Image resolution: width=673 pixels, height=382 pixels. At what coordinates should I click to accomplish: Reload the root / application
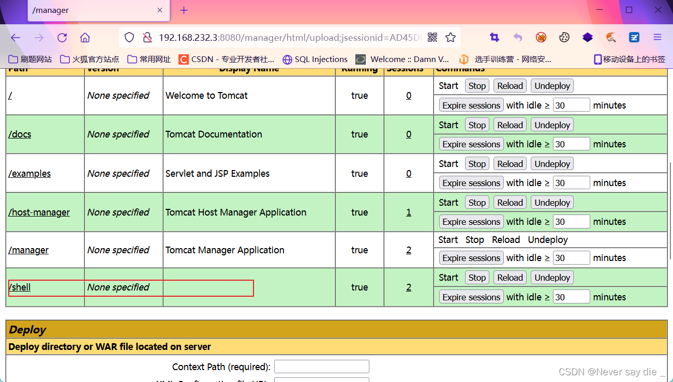click(510, 86)
